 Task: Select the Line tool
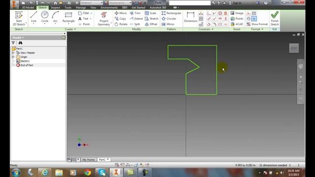(33, 17)
